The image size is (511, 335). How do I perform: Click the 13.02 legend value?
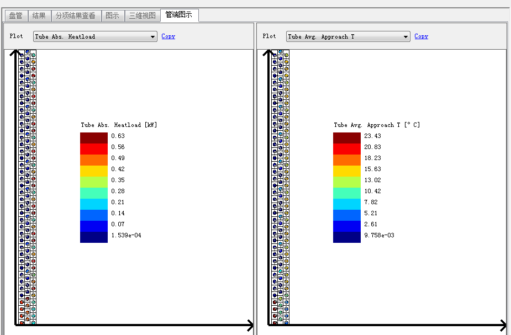point(372,180)
